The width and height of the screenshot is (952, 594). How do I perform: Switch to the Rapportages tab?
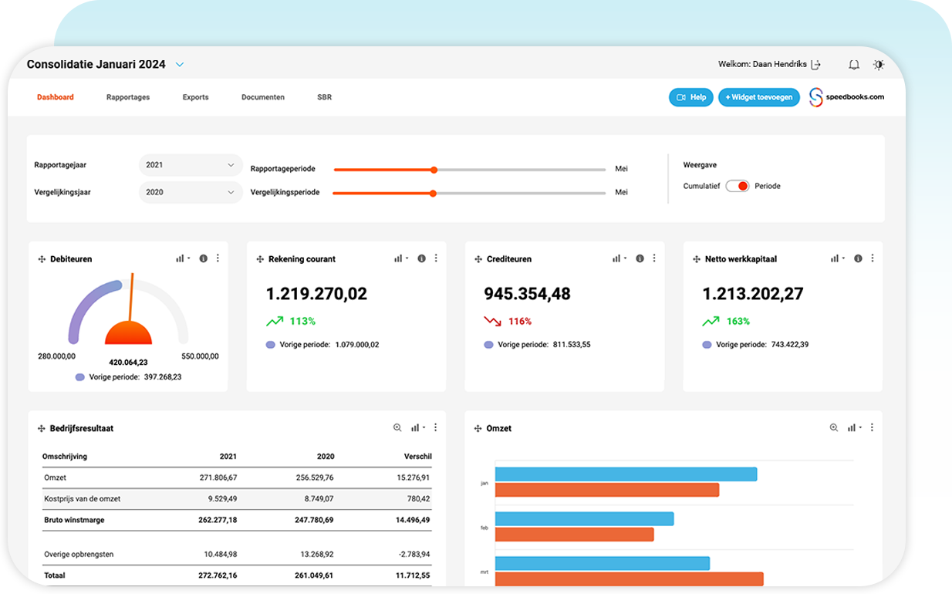[x=128, y=97]
